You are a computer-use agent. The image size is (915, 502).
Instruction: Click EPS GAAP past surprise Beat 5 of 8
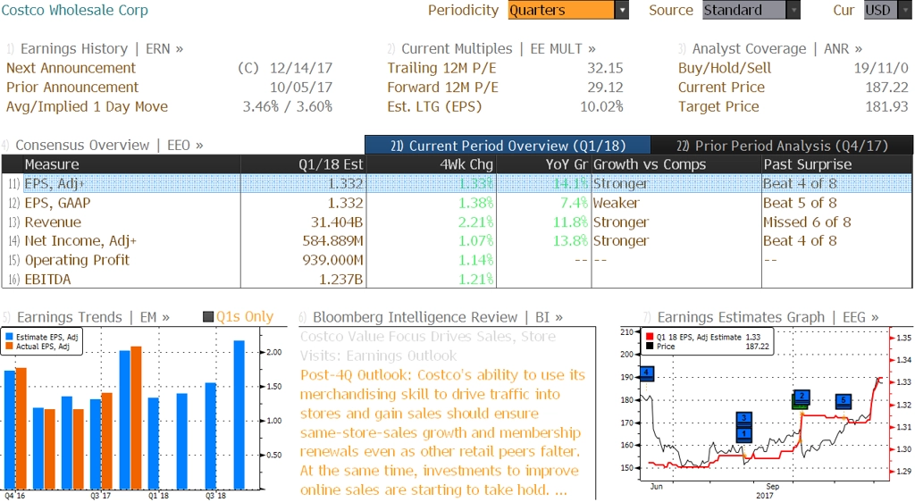coord(800,203)
